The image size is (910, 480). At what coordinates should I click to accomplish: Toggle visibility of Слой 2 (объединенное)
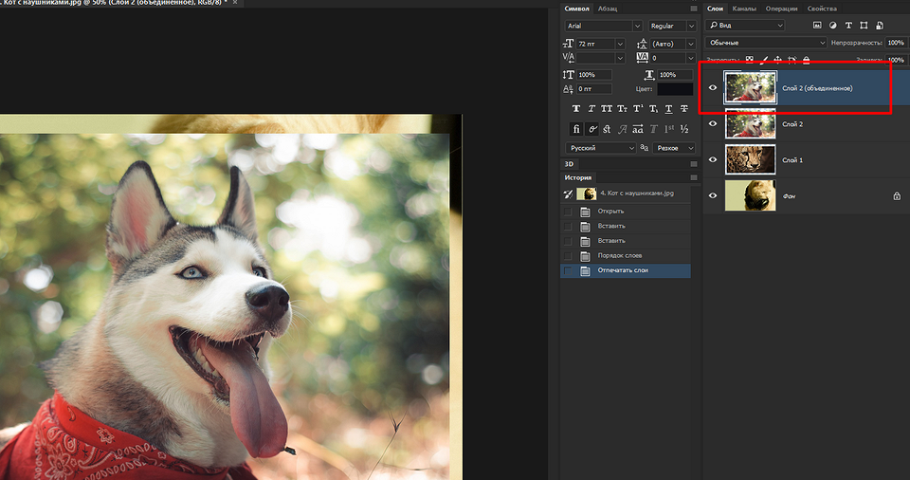pos(713,87)
